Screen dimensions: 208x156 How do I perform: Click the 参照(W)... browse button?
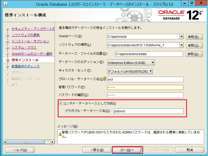pyautogui.click(x=194, y=54)
